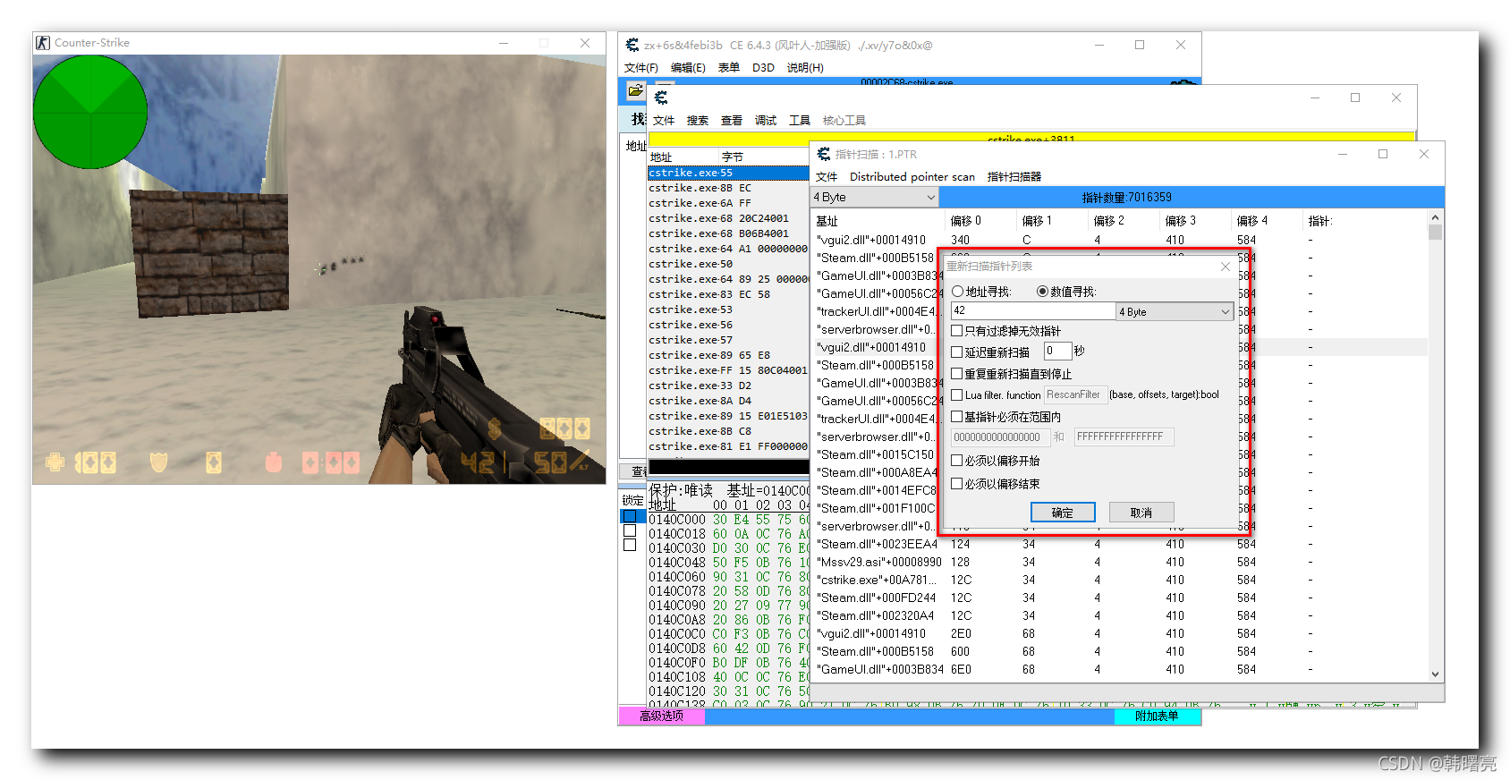Open 指针扫描器 menu

point(1014,177)
